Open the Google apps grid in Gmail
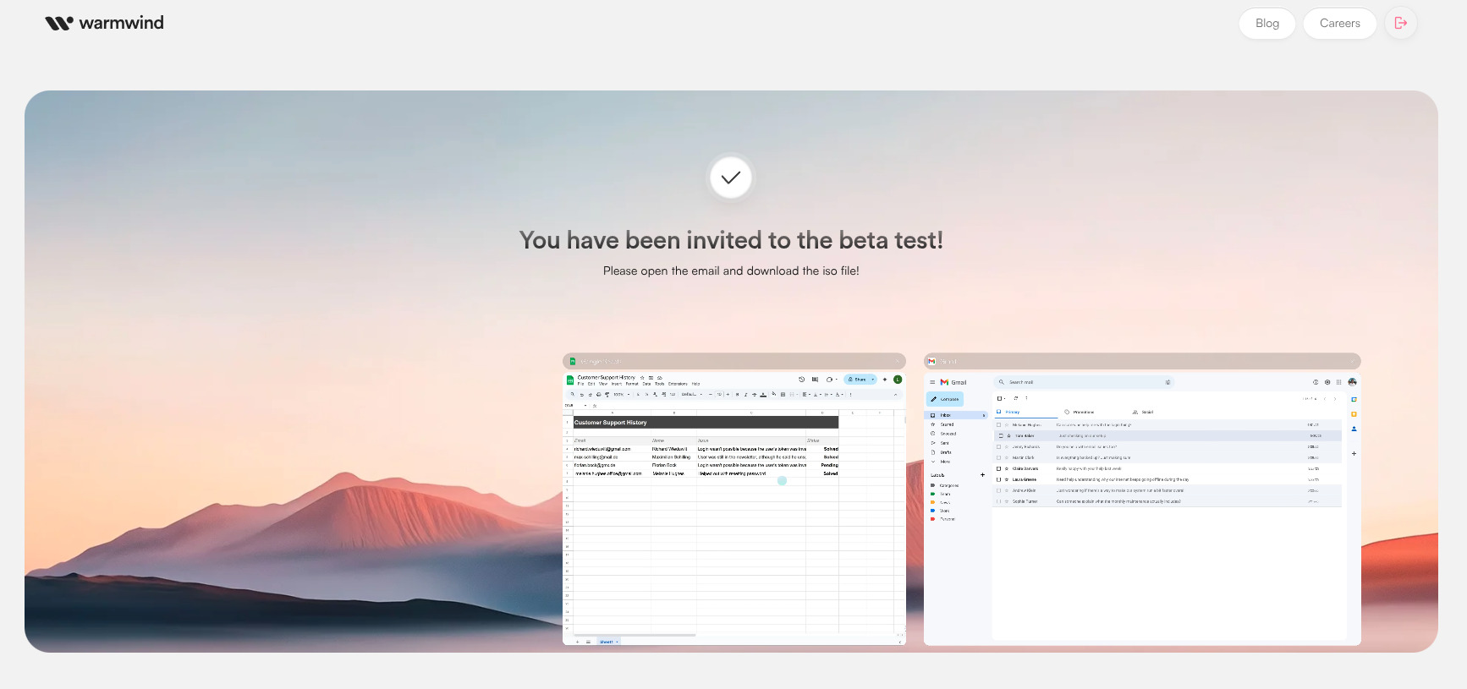Image resolution: width=1467 pixels, height=689 pixels. (1338, 382)
